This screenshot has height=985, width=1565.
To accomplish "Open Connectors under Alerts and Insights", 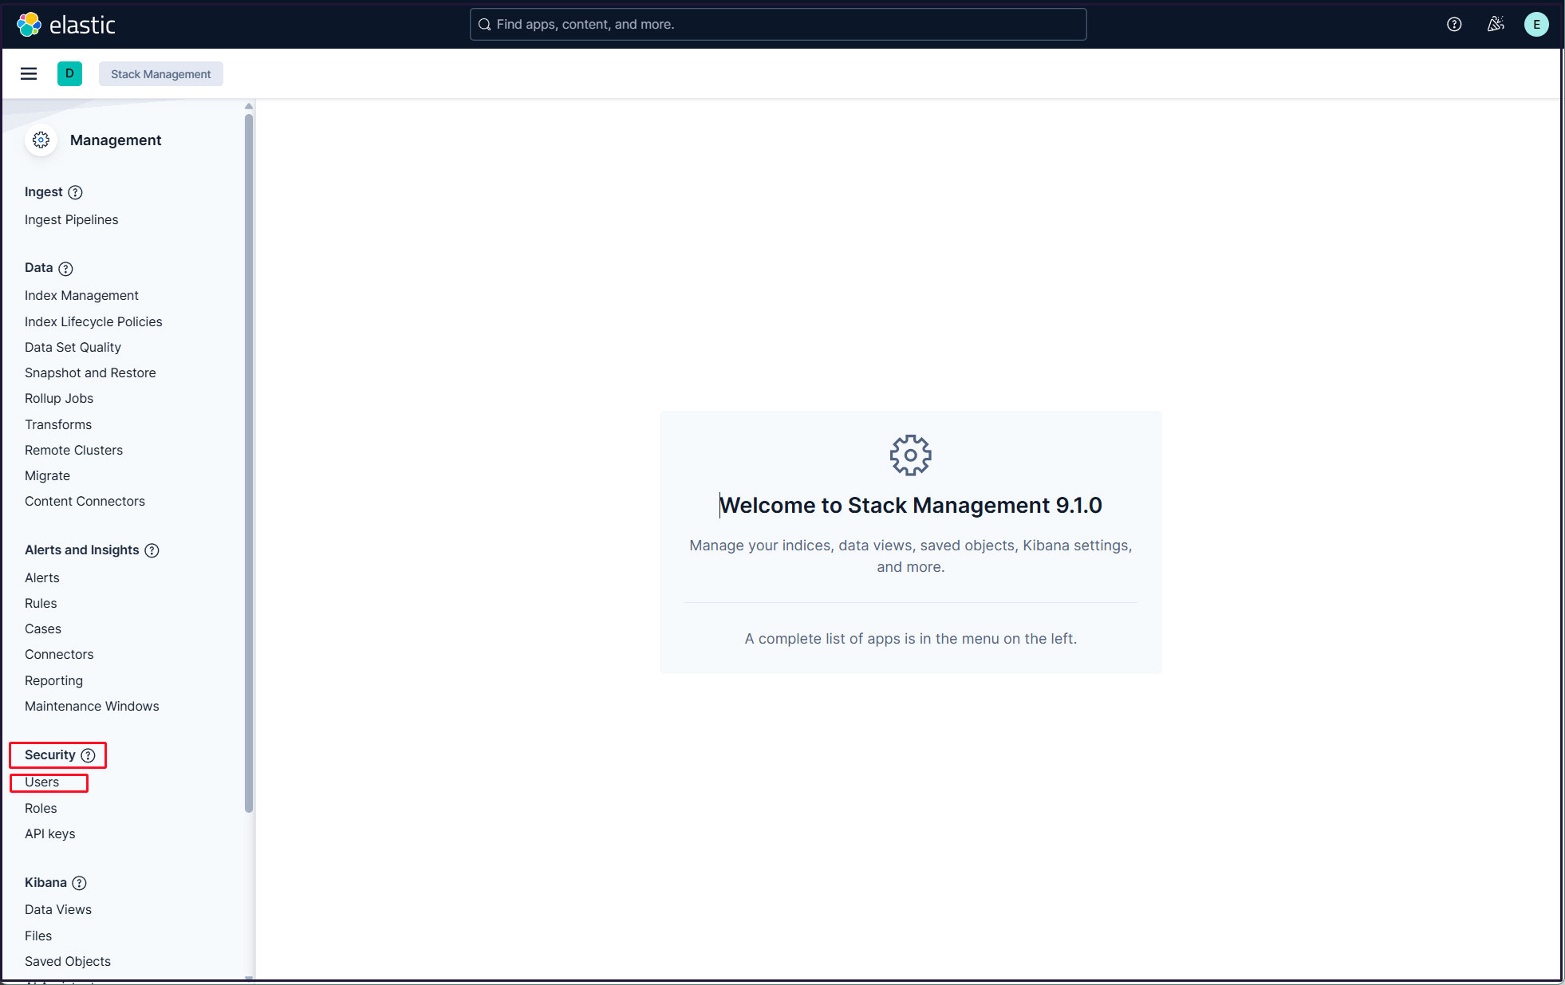I will pos(59,654).
